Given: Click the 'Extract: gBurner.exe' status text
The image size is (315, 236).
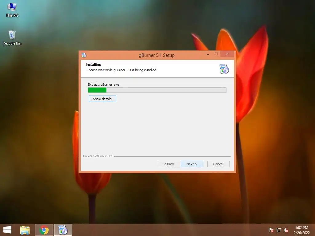Looking at the screenshot, I should 103,85.
